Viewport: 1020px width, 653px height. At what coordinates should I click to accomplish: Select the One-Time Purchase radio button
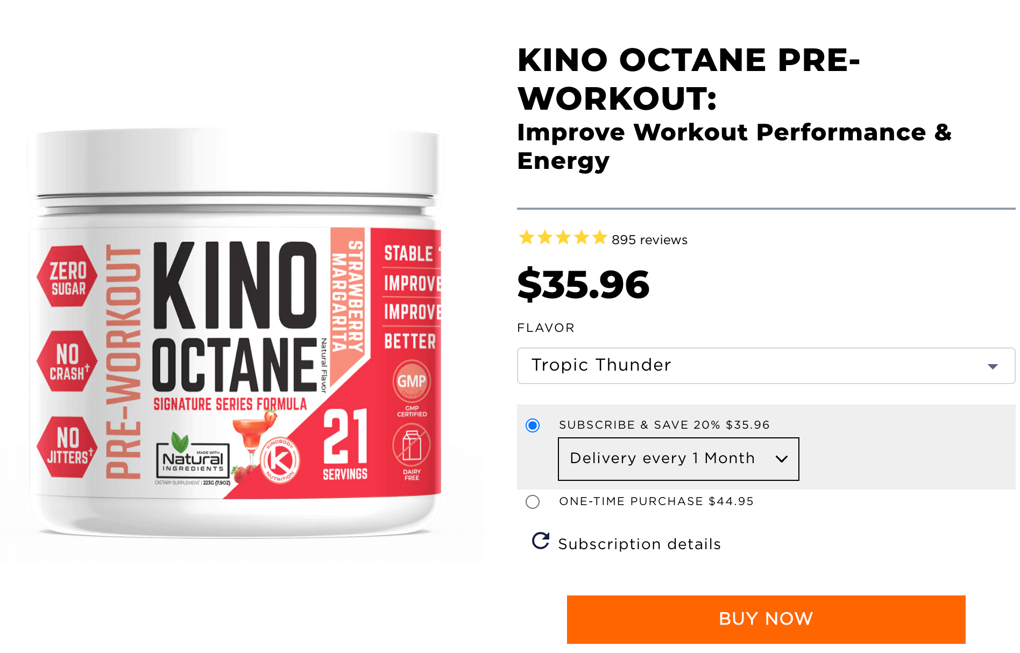533,502
